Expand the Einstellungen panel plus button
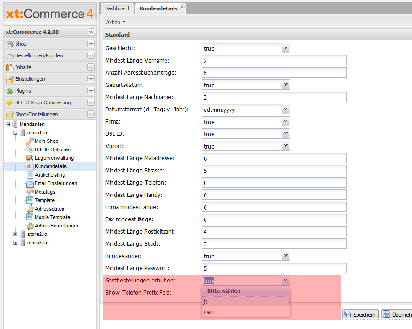Image resolution: width=412 pixels, height=329 pixels. click(91, 79)
